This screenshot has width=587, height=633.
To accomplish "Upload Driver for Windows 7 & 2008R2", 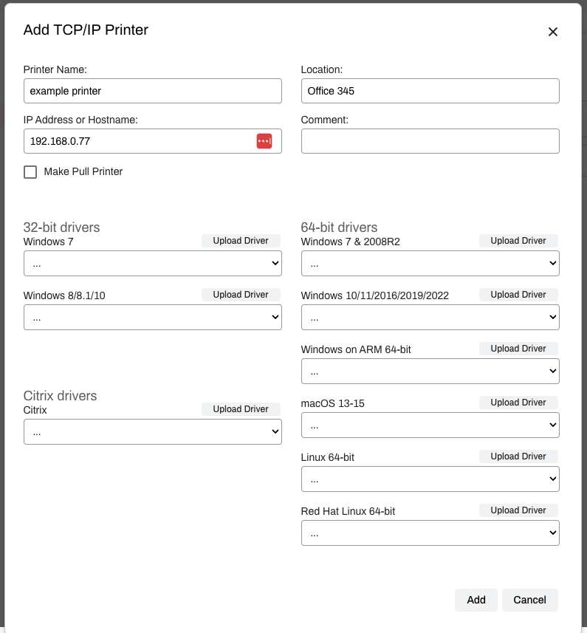I will click(x=518, y=241).
